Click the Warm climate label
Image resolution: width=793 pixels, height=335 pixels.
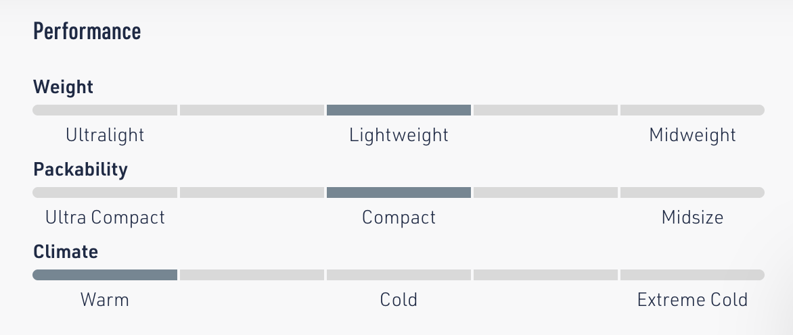[105, 300]
